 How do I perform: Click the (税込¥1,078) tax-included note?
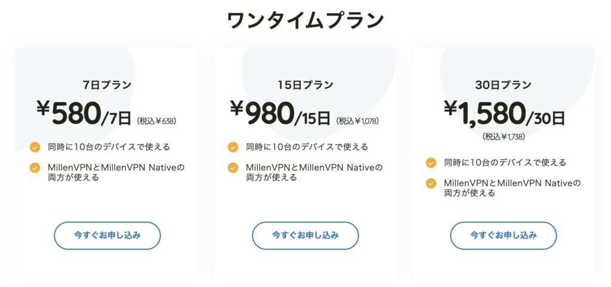tap(357, 121)
